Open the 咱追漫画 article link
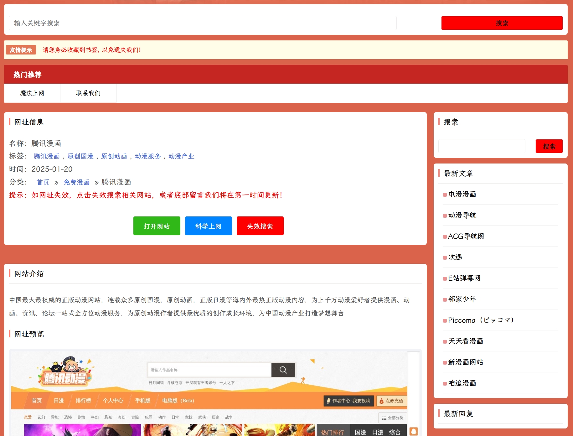The width and height of the screenshot is (573, 436). (462, 383)
